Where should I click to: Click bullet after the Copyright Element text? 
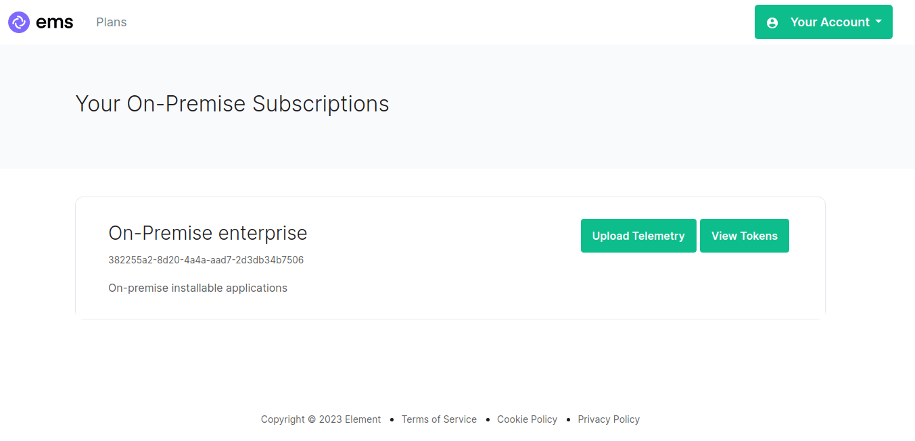392,420
